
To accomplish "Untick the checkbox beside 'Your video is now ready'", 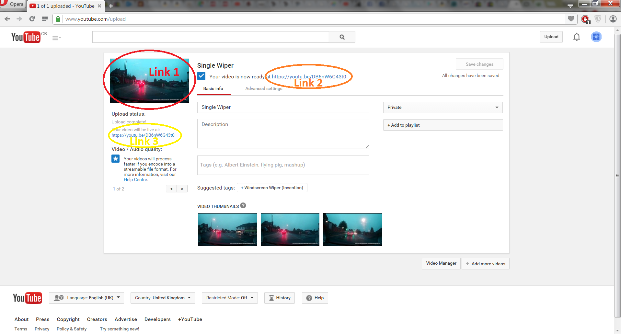I will point(201,76).
